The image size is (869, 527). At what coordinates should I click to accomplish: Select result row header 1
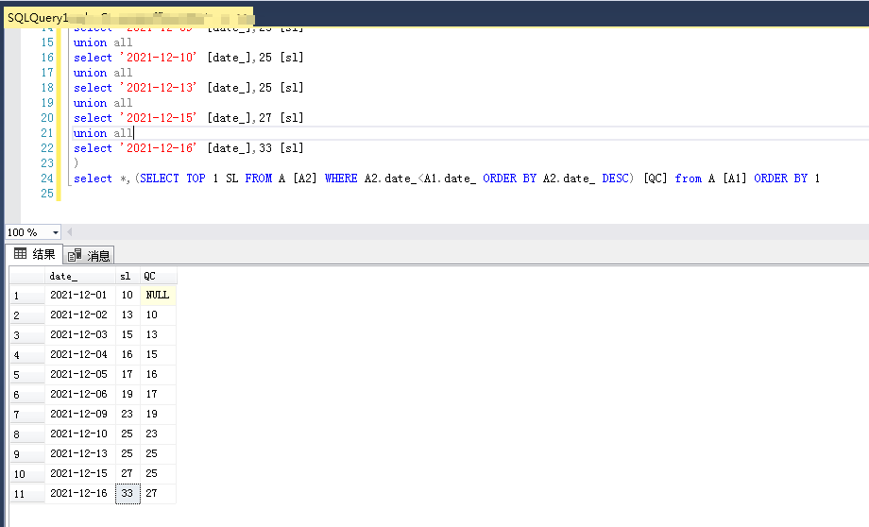click(x=27, y=296)
